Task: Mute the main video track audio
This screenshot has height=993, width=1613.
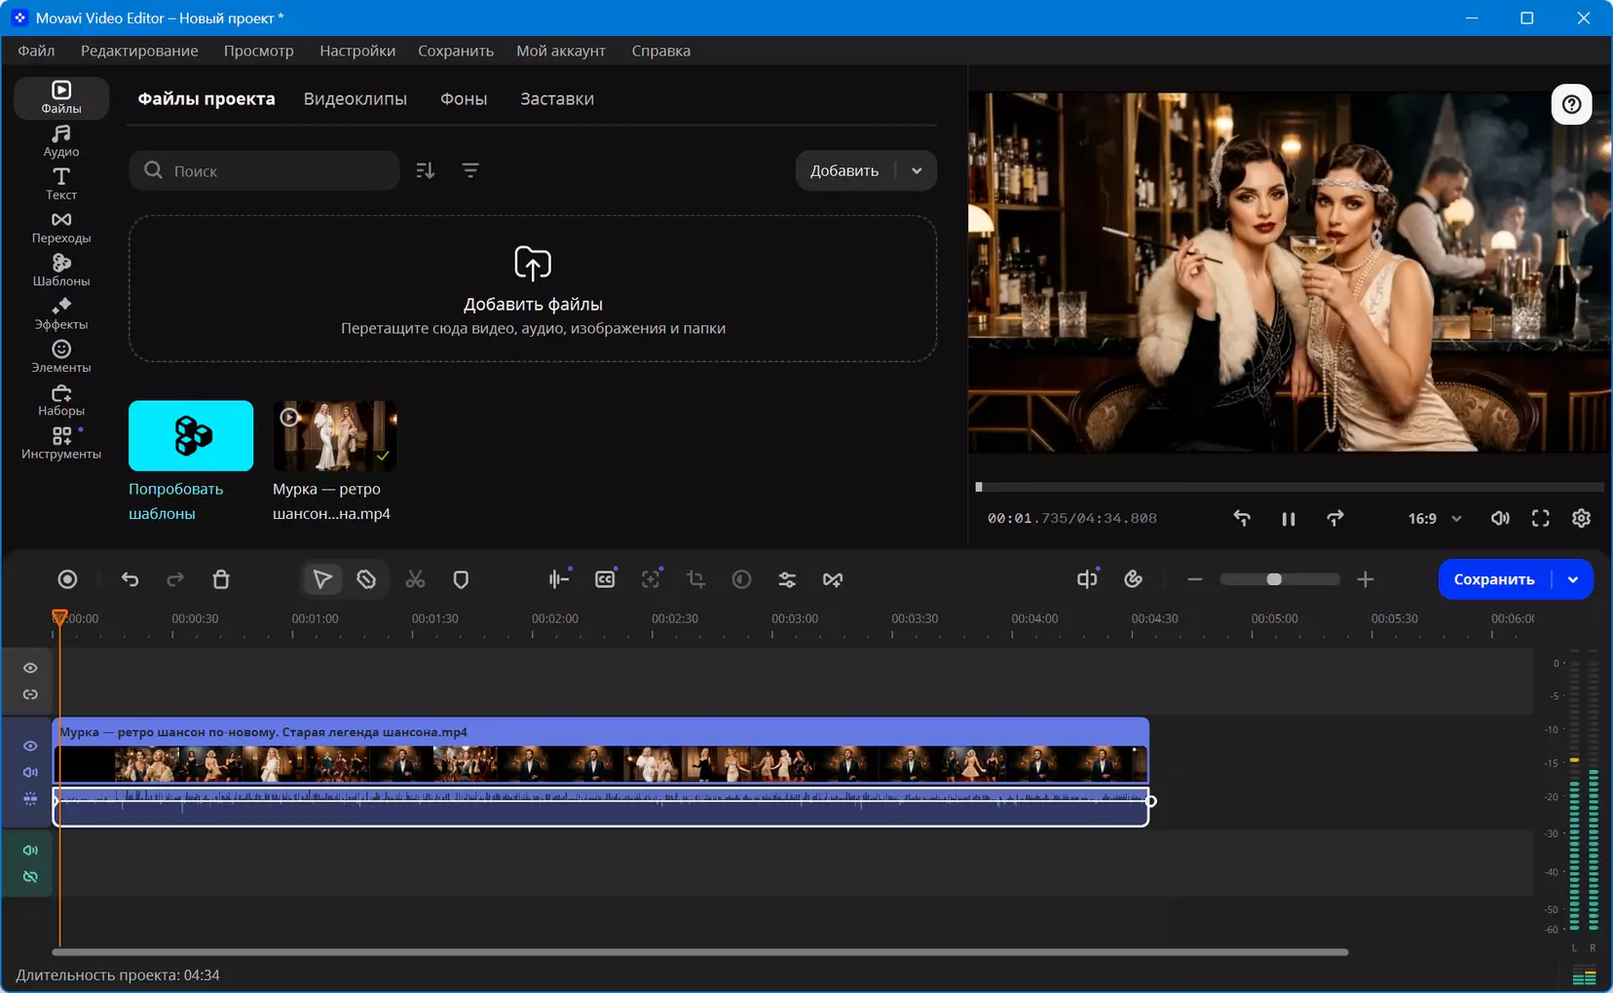Action: 30,772
